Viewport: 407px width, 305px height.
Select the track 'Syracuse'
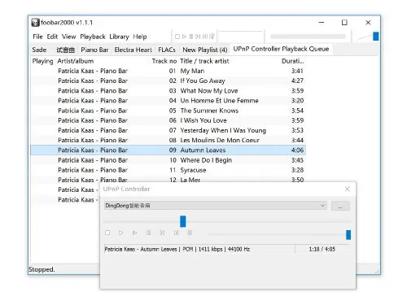coord(168,170)
